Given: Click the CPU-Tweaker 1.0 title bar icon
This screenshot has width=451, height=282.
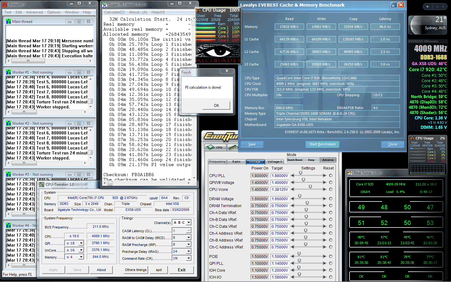Looking at the screenshot, I should coord(42,185).
